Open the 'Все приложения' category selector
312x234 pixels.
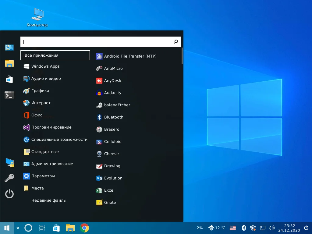pos(55,55)
